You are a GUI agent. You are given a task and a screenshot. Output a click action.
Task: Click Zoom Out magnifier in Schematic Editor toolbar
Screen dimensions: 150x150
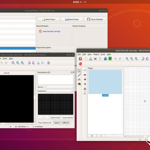pyautogui.click(x=132, y=59)
